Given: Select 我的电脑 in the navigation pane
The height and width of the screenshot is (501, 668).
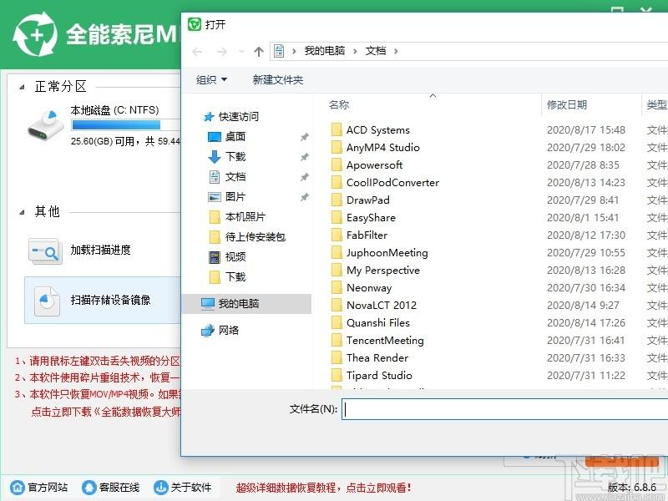Looking at the screenshot, I should (x=246, y=303).
